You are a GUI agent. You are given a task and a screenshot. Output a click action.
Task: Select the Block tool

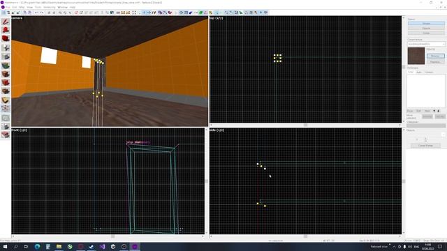6,56
